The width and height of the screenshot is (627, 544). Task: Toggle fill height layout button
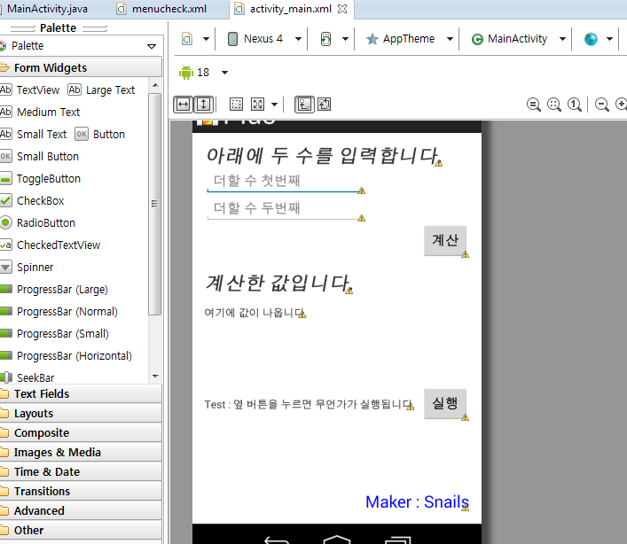coord(203,104)
